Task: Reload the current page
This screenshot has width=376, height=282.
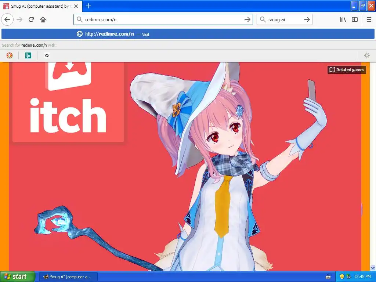Action: click(31, 19)
